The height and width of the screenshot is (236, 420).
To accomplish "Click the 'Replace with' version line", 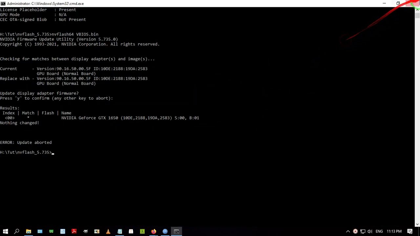I will (74, 78).
